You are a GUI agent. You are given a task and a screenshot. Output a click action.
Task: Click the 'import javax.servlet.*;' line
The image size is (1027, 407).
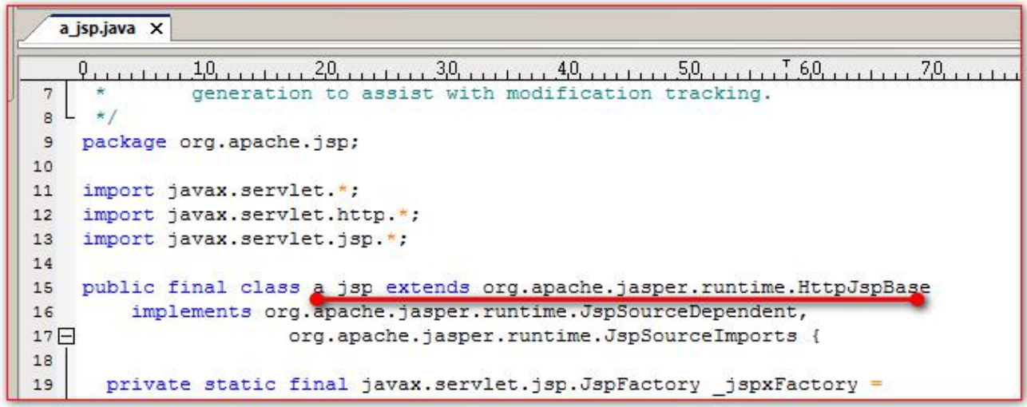click(x=221, y=191)
